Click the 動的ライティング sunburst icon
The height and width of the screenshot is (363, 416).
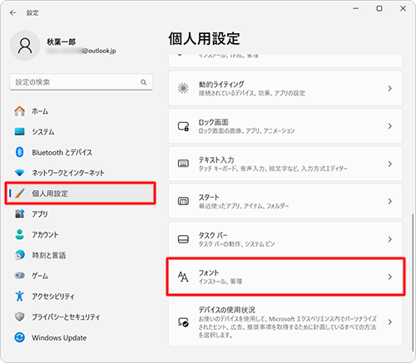click(183, 88)
